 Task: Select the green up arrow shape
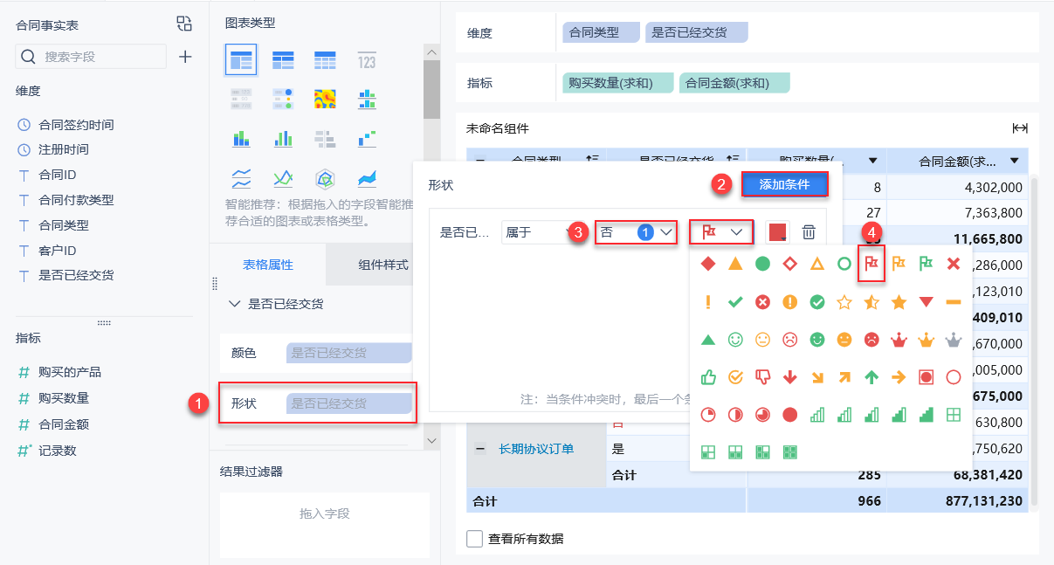tap(871, 377)
